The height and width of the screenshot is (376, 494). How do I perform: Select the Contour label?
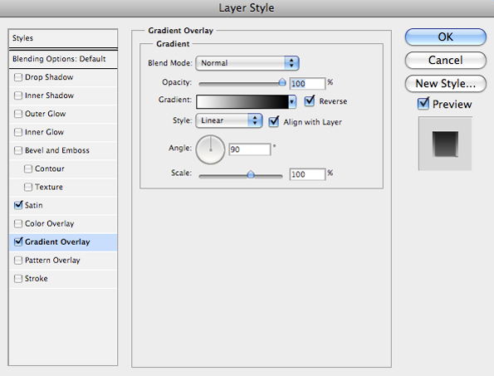click(x=50, y=168)
